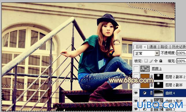Open the blend mode dropdown showing 正常
Viewport: 186px width, 112px height.
(146, 53)
